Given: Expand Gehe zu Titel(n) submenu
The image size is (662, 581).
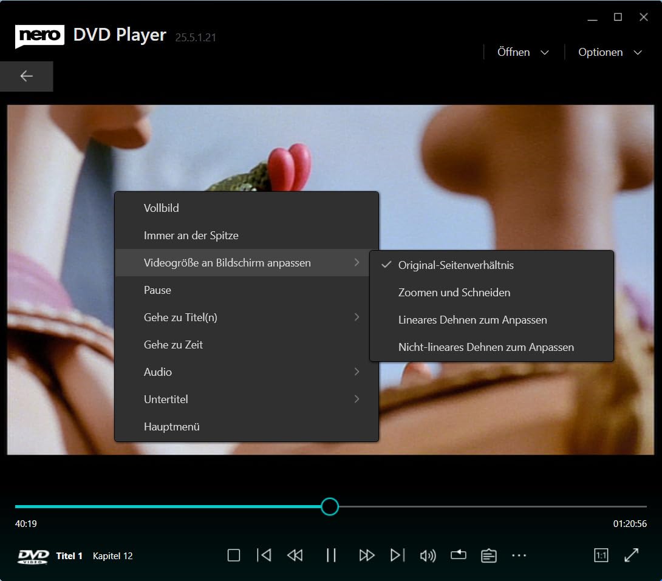Looking at the screenshot, I should (247, 318).
